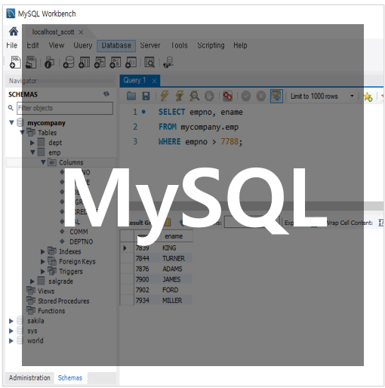Image resolution: width=385 pixels, height=388 pixels.
Task: Select the COMM column
Action: click(79, 232)
